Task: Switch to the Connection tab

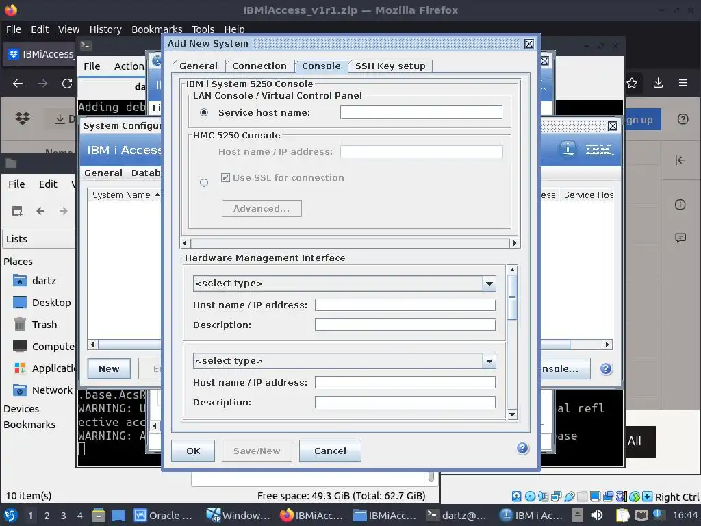Action: (x=259, y=66)
